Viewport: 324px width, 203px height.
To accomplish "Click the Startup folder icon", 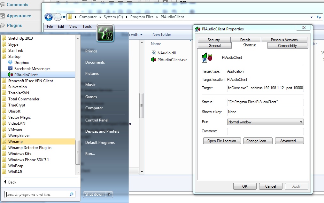I will tap(4, 57).
